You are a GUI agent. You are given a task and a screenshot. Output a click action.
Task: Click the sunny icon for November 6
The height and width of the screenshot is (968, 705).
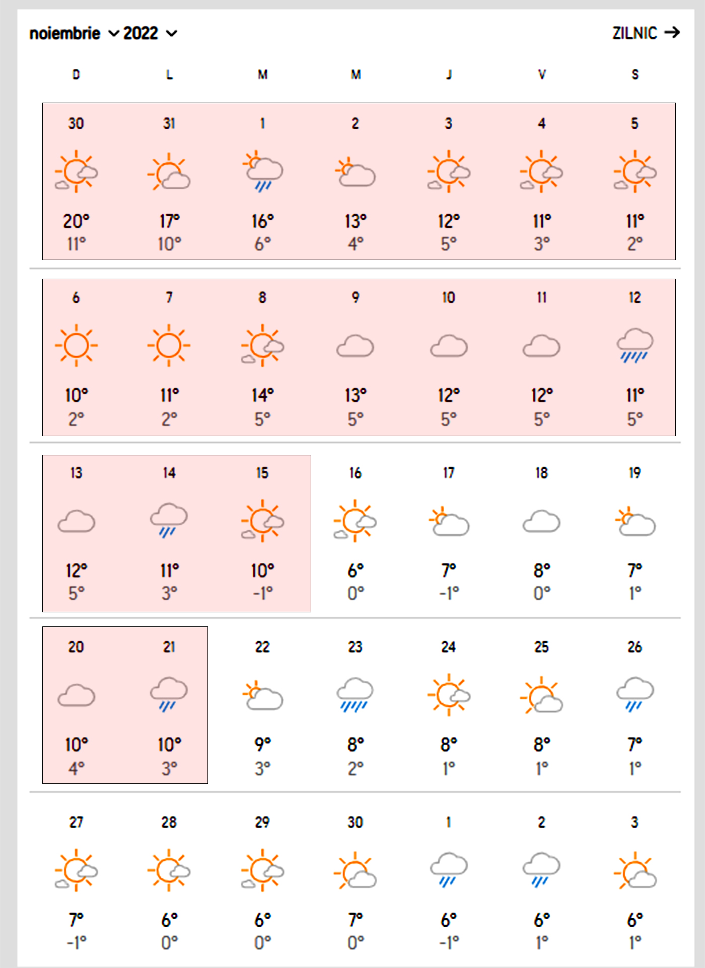76,346
